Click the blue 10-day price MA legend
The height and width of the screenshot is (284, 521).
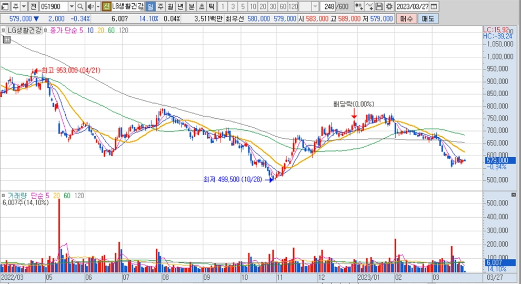[91, 30]
